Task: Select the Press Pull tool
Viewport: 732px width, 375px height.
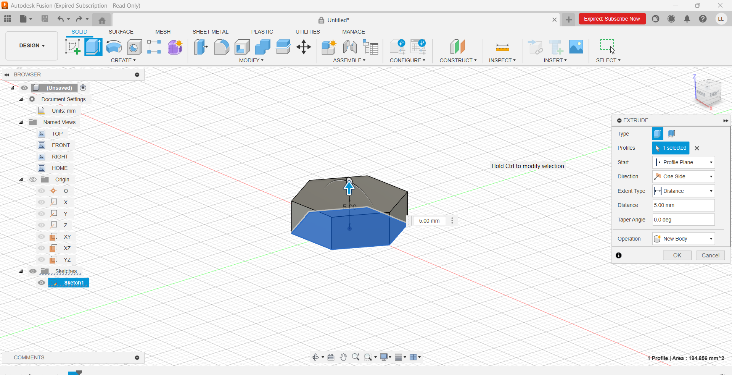Action: tap(201, 47)
